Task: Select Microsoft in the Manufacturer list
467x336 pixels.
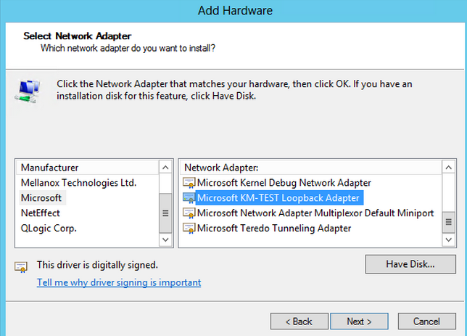Action: tap(41, 198)
